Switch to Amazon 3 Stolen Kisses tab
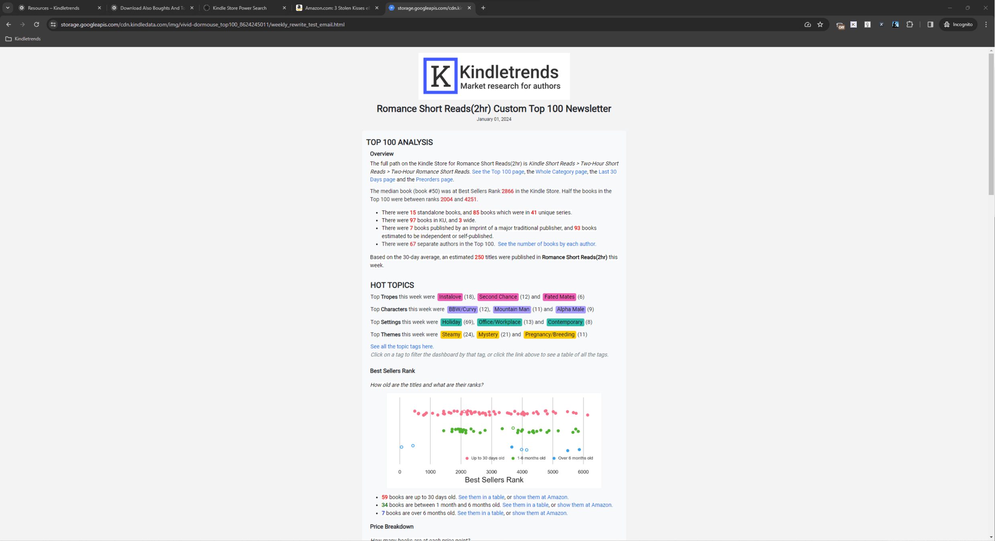The image size is (995, 541). point(337,8)
